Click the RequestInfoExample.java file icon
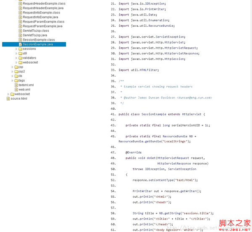252x232 pixels. point(20,17)
